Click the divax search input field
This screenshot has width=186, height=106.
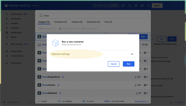(93, 16)
